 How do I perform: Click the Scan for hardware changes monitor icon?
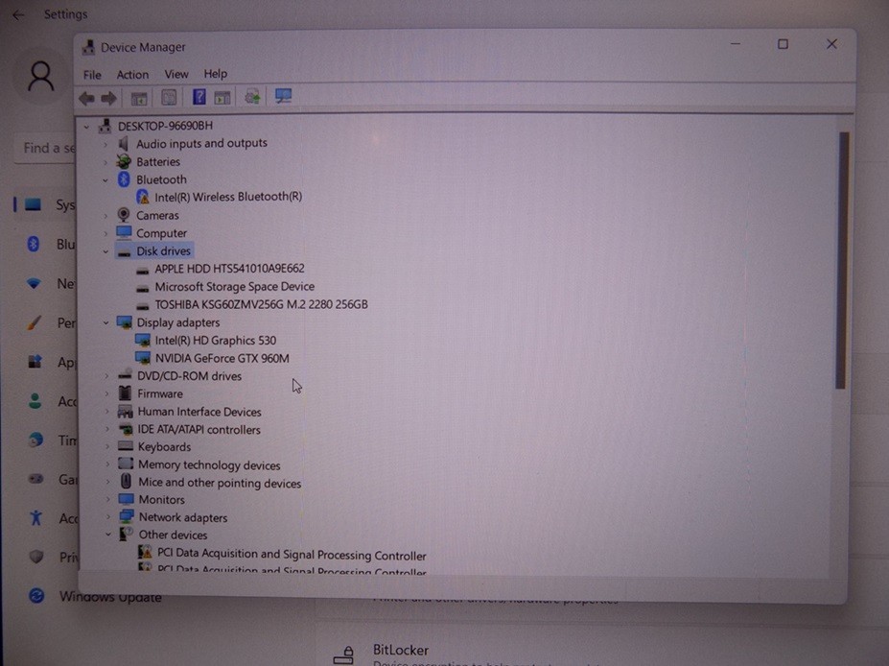click(283, 96)
